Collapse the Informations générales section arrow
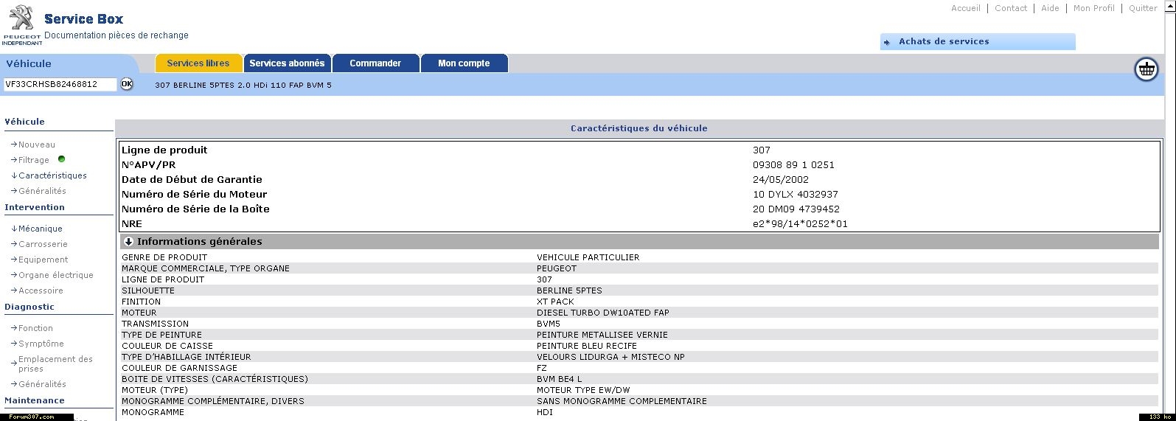The height and width of the screenshot is (421, 1176). tap(128, 241)
